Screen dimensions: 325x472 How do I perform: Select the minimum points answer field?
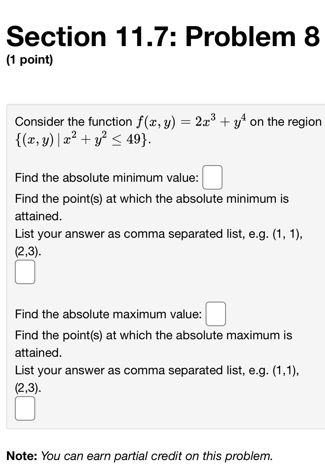coord(25,272)
